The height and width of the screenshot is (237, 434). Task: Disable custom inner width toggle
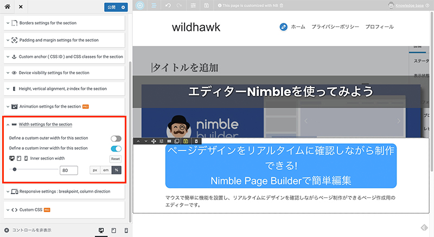click(116, 148)
